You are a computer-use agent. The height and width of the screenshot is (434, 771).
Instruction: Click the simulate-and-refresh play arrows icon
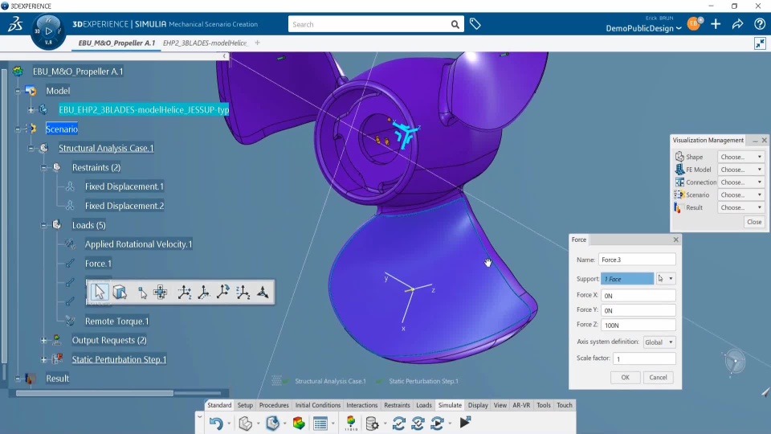coord(437,424)
